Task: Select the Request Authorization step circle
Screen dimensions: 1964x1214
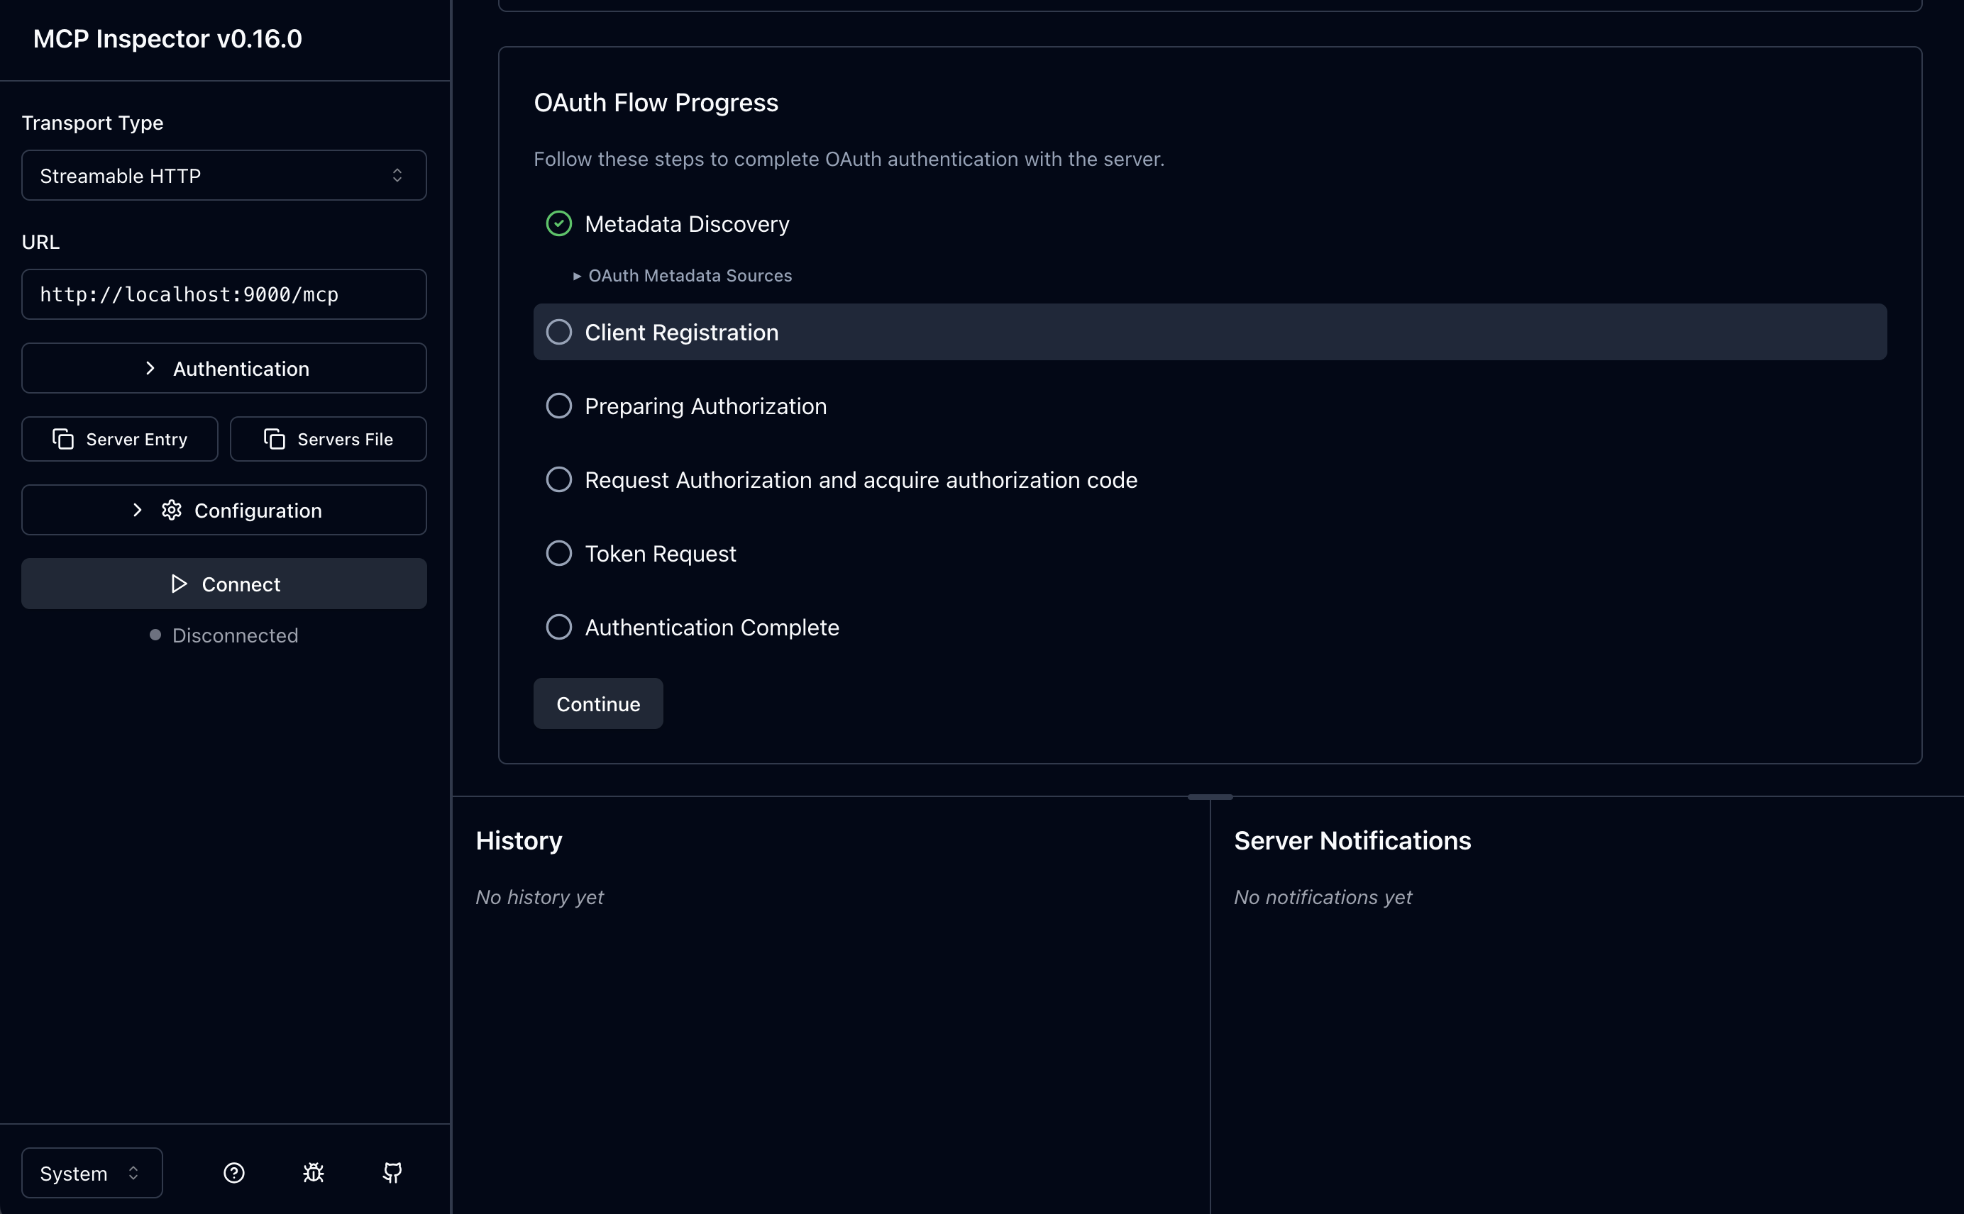Action: click(559, 479)
